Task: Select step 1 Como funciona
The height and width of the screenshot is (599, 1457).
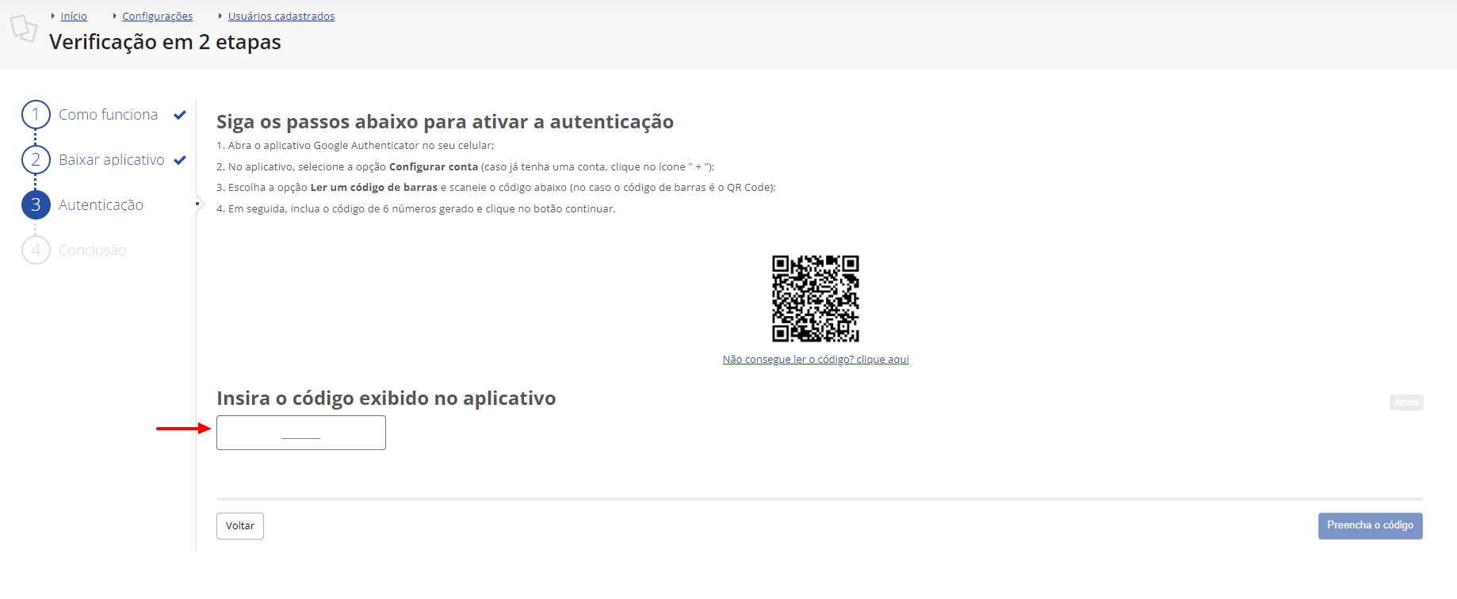Action: [90, 115]
